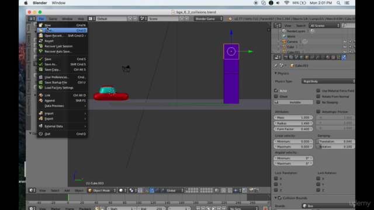This screenshot has width=374, height=210.
Task: Enable the Ghost checkbox
Action: point(276,96)
